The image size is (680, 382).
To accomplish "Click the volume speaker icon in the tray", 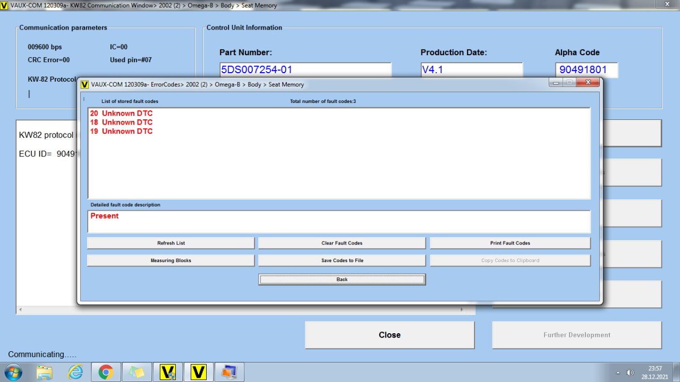I will (x=631, y=372).
